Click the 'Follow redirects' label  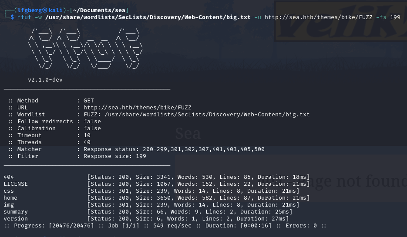point(45,122)
